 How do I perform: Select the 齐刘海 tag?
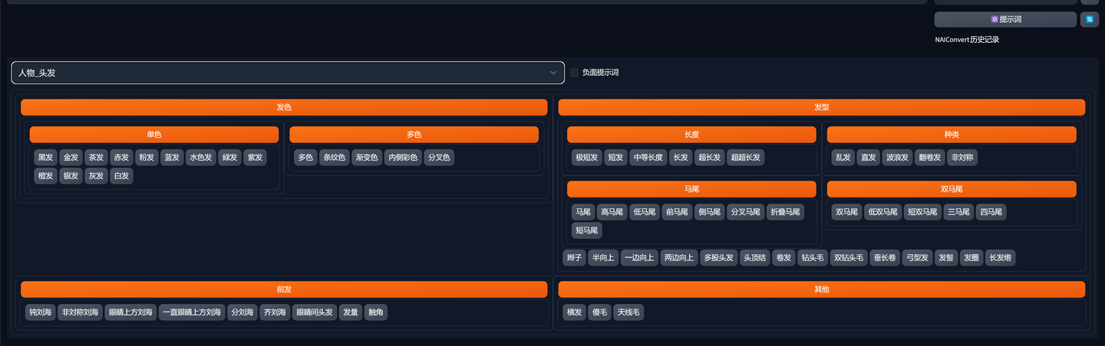tap(274, 312)
